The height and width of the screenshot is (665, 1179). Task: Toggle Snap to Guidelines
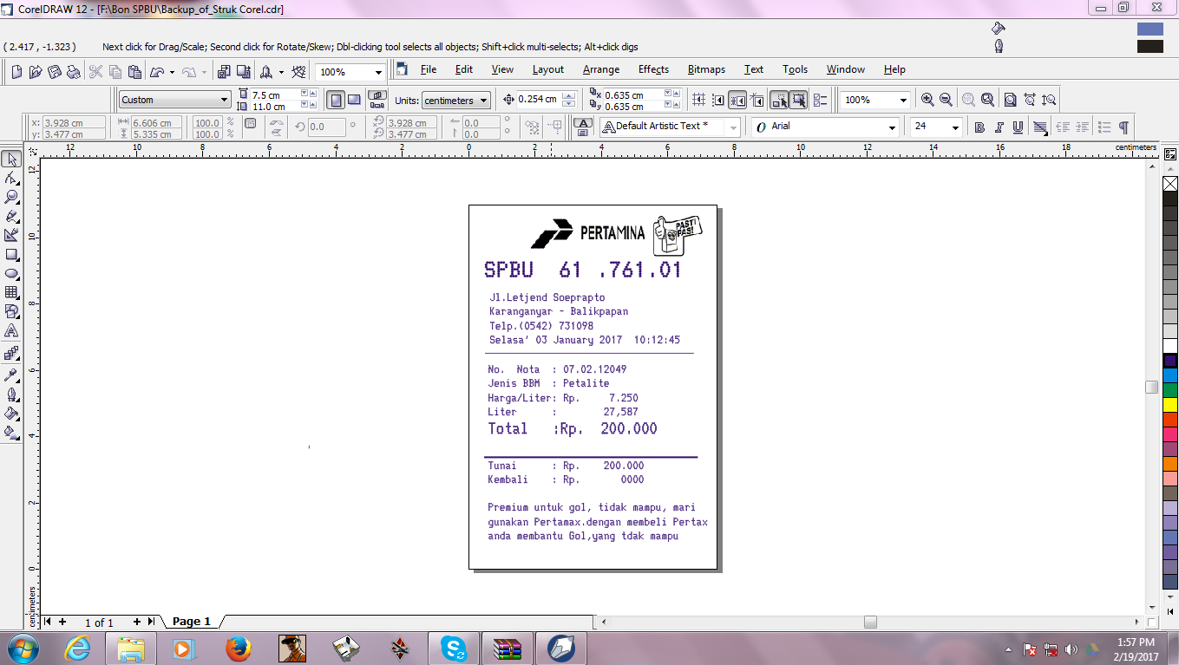pos(717,100)
